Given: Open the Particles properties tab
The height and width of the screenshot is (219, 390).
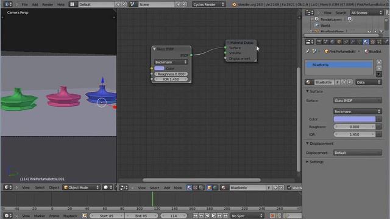Looking at the screenshot, I should [379, 42].
